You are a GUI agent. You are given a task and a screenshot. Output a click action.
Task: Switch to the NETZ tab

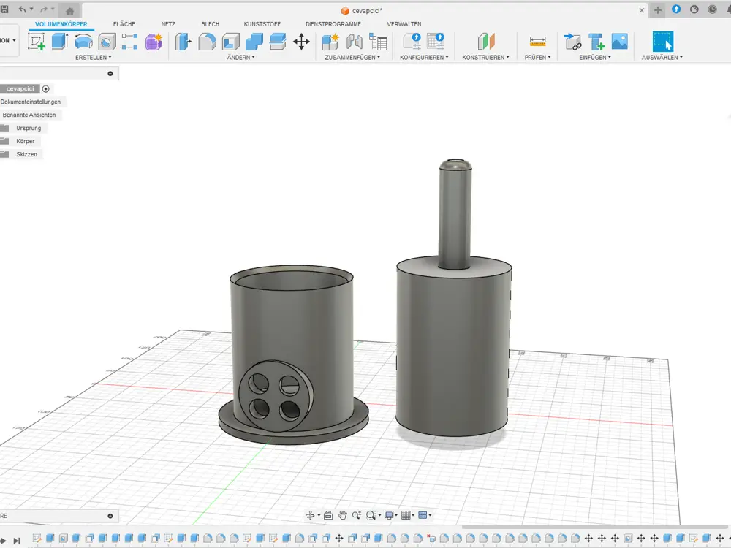pyautogui.click(x=168, y=24)
